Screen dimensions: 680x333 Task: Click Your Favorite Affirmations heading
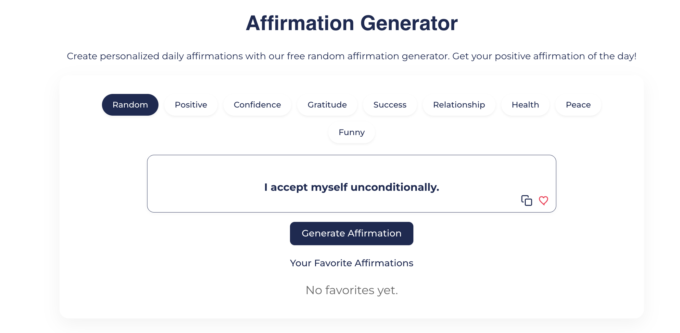point(351,263)
